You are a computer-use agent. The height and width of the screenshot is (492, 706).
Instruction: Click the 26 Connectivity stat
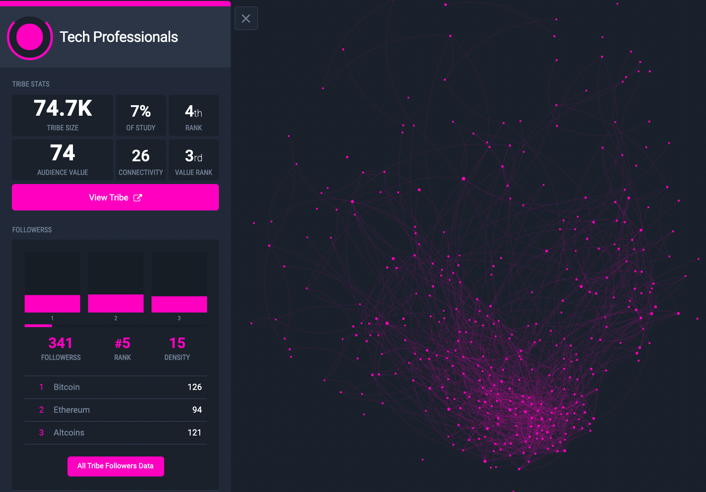click(x=141, y=160)
